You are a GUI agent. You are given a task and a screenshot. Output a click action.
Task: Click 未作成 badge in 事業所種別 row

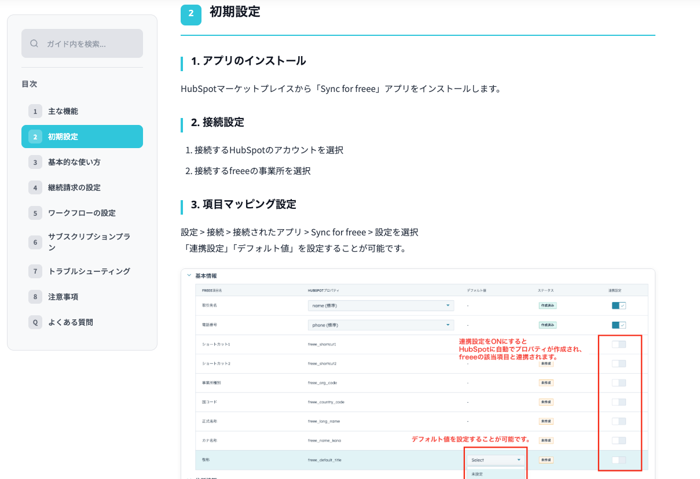[546, 382]
